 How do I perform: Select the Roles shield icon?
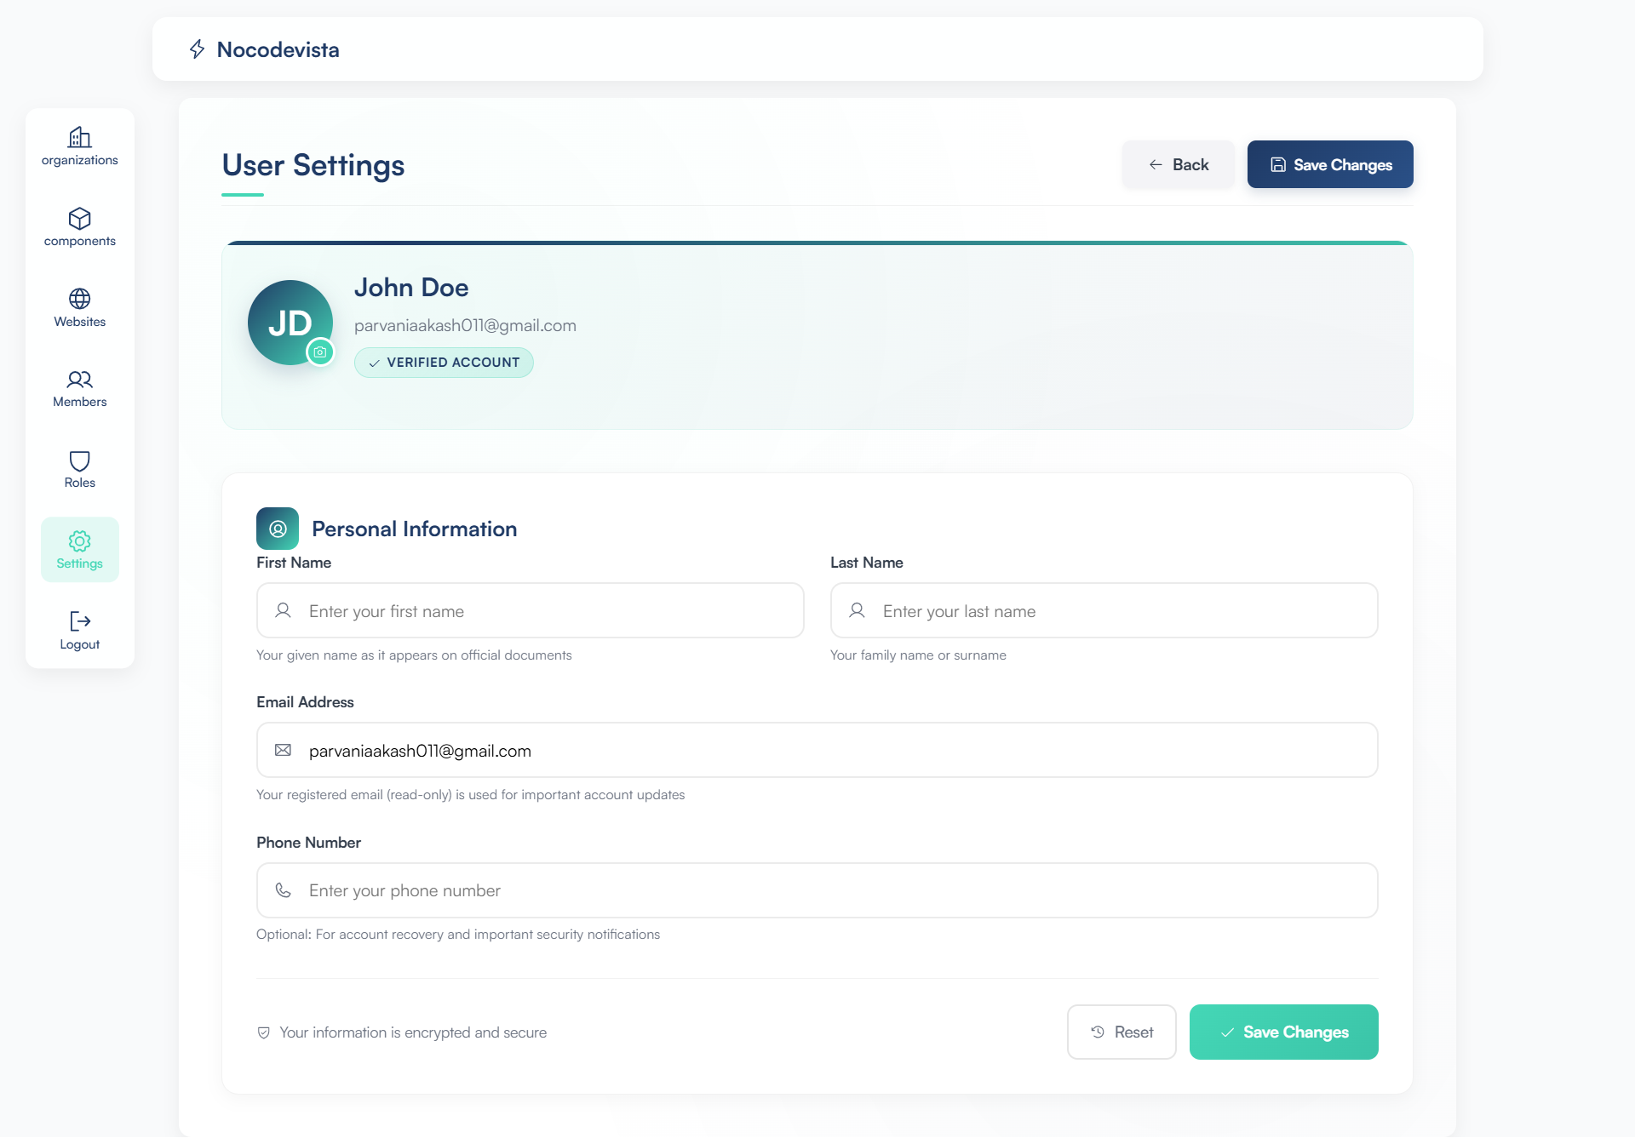[x=79, y=460]
